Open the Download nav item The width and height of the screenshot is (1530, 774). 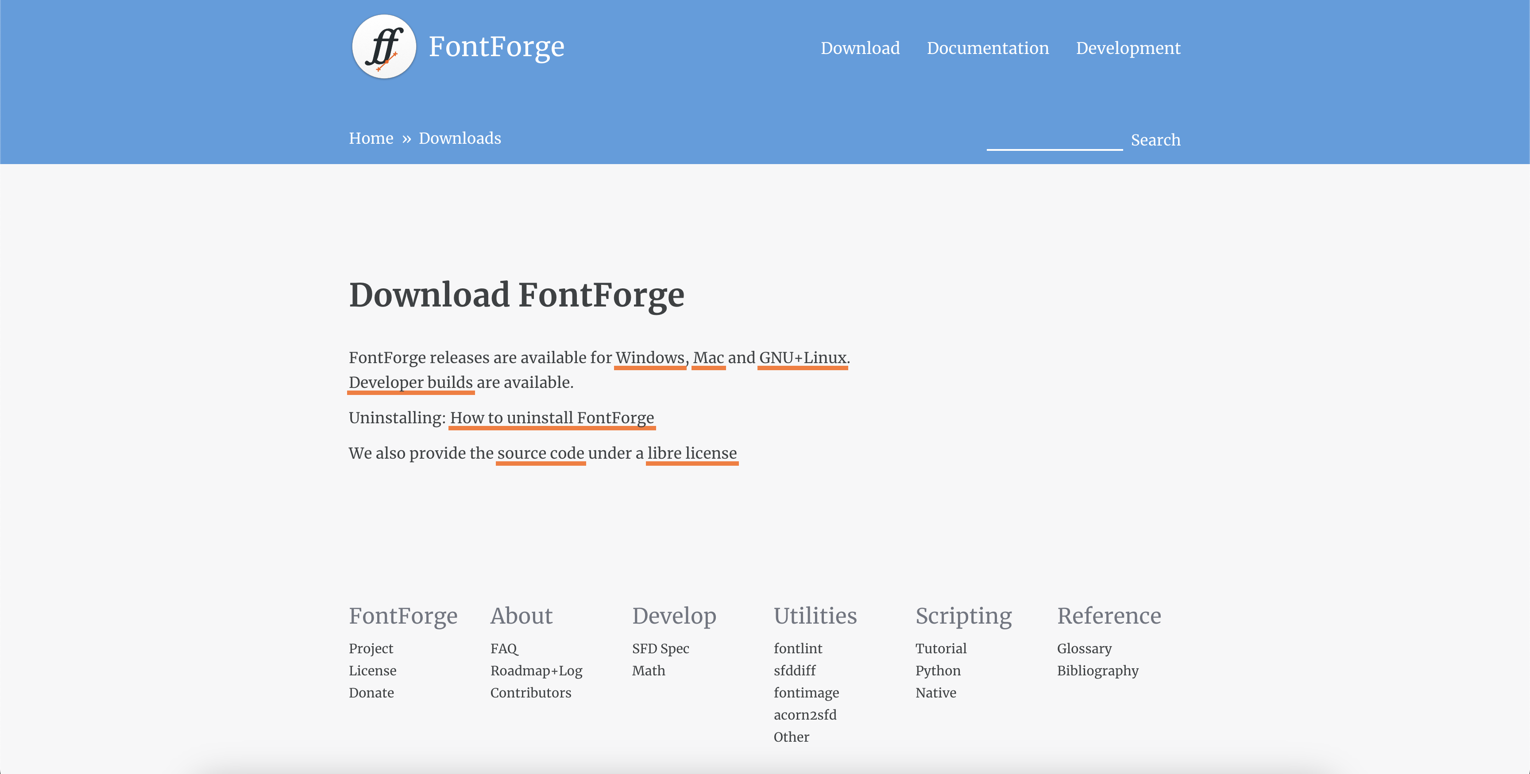click(860, 48)
